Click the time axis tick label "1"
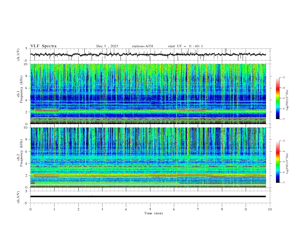The width and height of the screenshot is (304, 235). click(x=54, y=209)
